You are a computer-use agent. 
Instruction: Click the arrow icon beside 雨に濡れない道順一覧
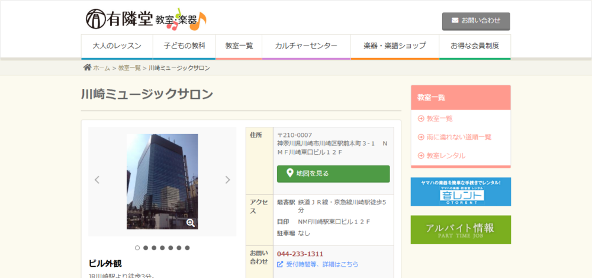pyautogui.click(x=421, y=137)
